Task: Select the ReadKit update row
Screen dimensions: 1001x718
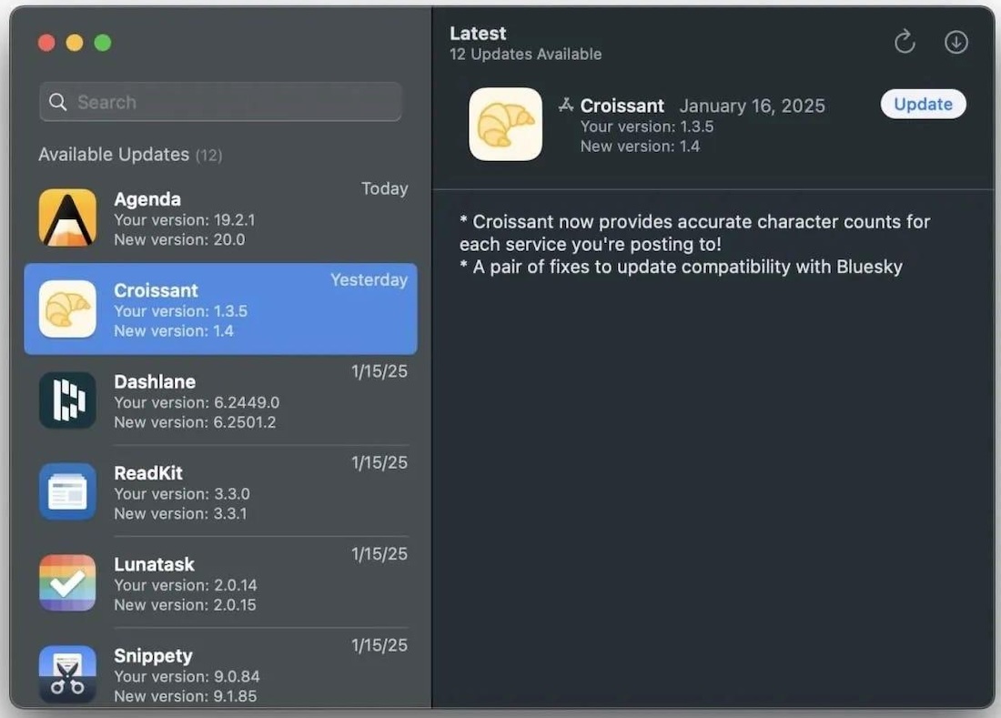Action: pyautogui.click(x=221, y=491)
